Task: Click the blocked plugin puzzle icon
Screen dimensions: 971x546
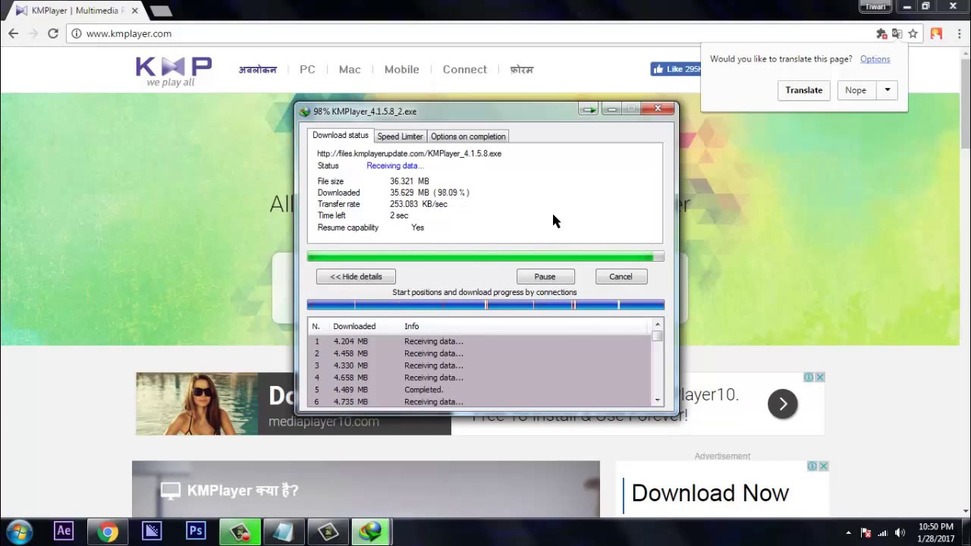Action: pyautogui.click(x=881, y=33)
